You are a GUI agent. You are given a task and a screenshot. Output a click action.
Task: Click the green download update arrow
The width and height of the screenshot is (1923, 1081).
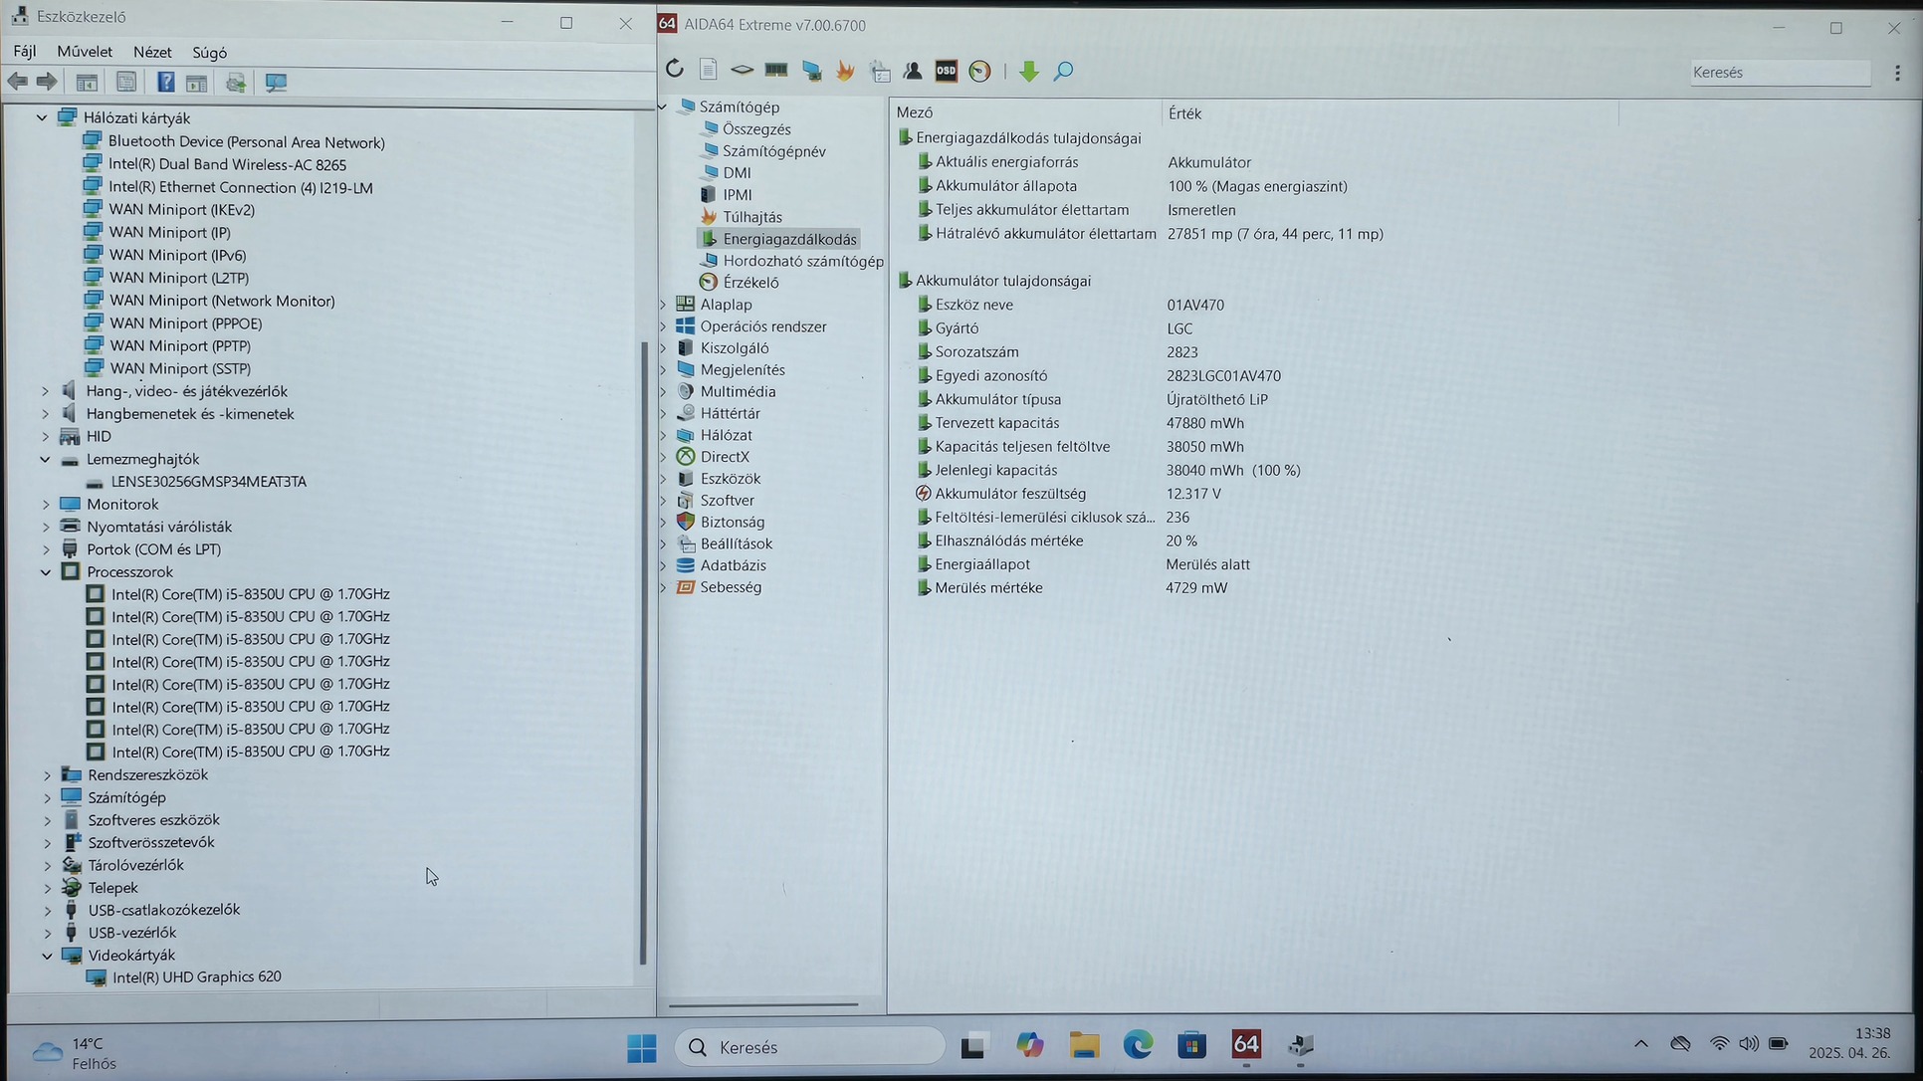pos(1029,71)
